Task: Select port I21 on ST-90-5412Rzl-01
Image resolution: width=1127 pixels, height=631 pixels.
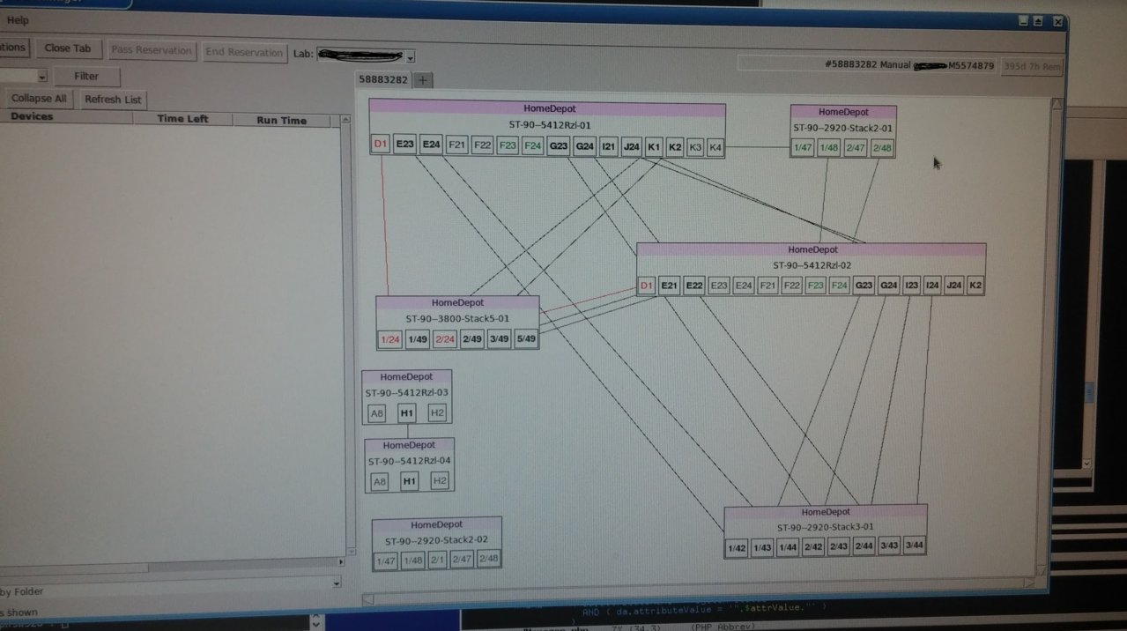Action: 608,147
